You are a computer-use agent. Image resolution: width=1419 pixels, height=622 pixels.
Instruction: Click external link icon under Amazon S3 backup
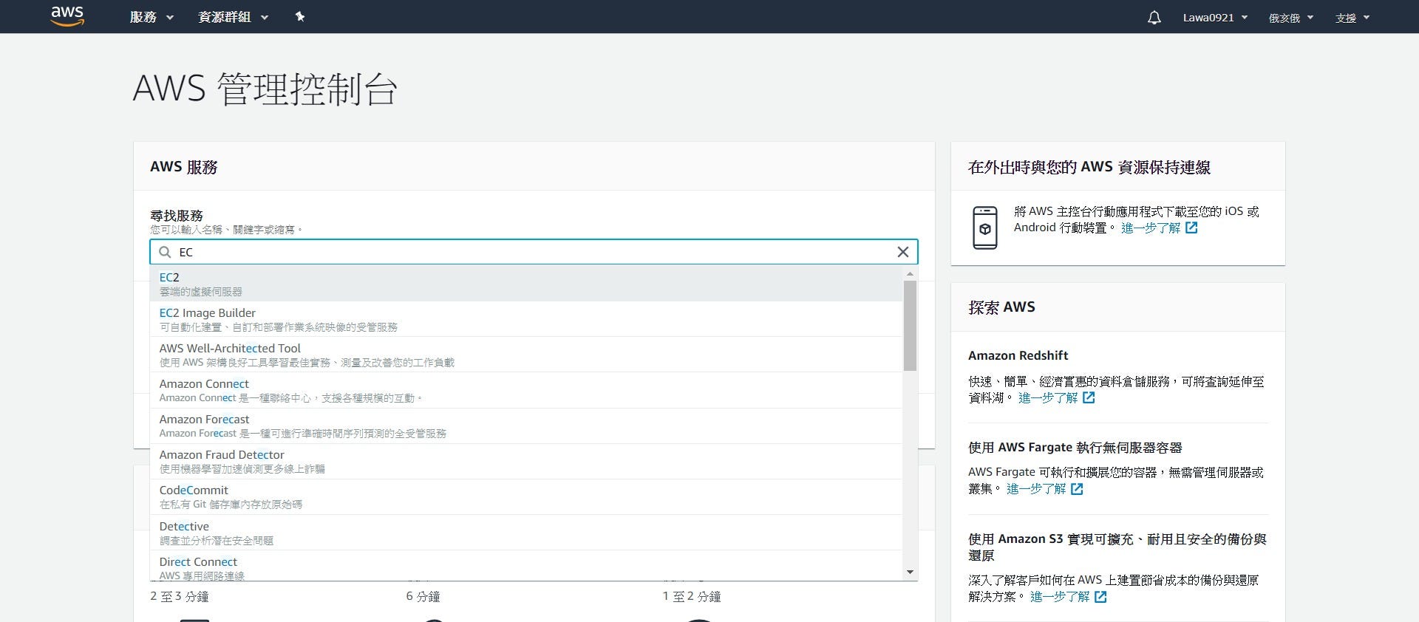pyautogui.click(x=1100, y=597)
